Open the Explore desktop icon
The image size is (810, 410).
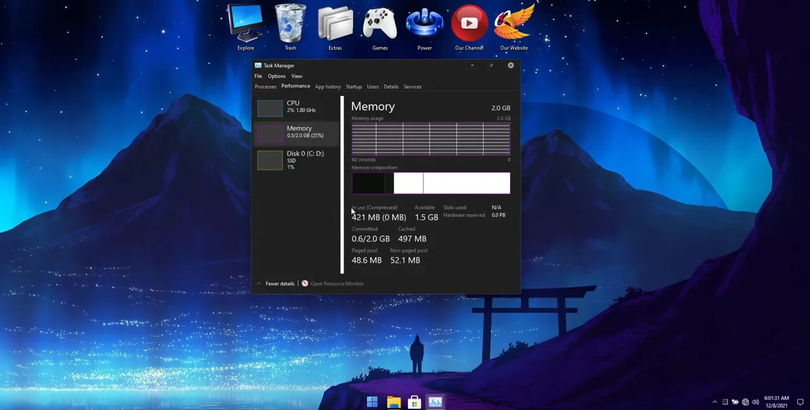coord(246,23)
